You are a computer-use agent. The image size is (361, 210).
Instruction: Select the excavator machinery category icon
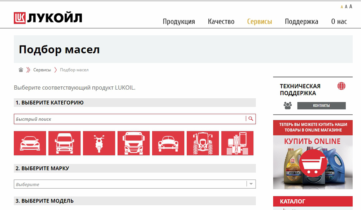click(237, 143)
